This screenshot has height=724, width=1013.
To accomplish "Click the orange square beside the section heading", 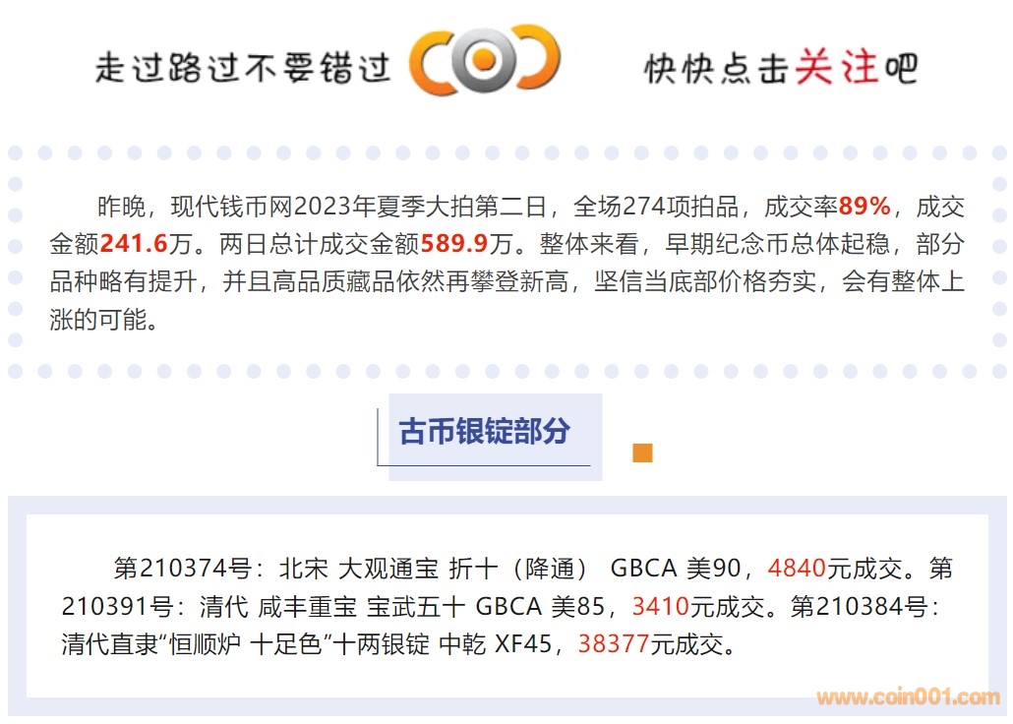I will point(642,452).
